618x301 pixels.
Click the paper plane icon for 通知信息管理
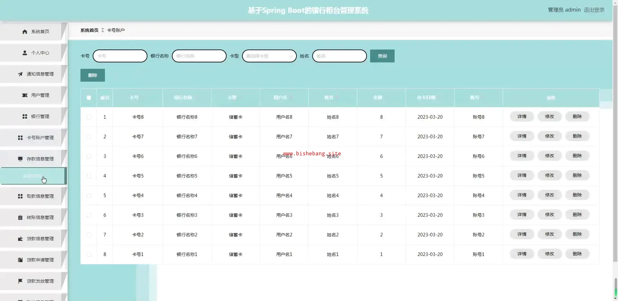(x=20, y=74)
